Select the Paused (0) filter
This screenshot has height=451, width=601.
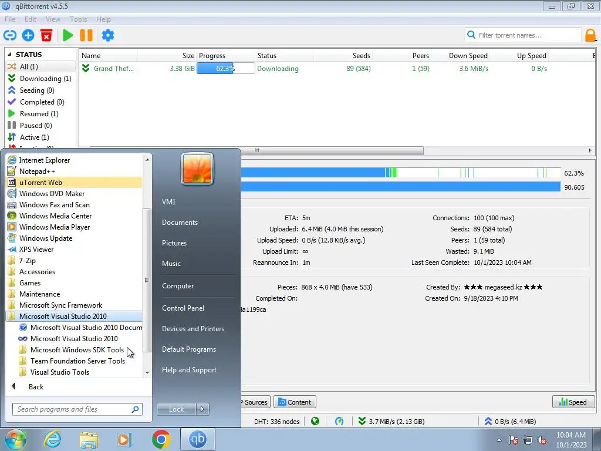tap(40, 126)
